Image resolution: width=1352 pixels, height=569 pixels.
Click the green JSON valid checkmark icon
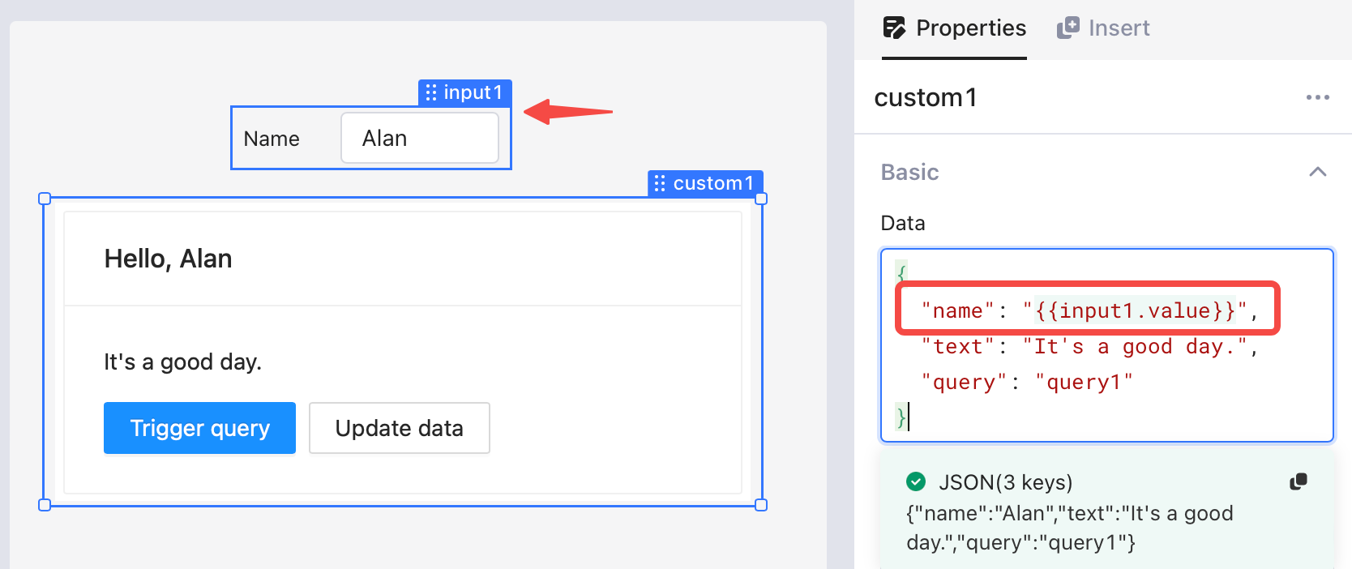pyautogui.click(x=916, y=482)
